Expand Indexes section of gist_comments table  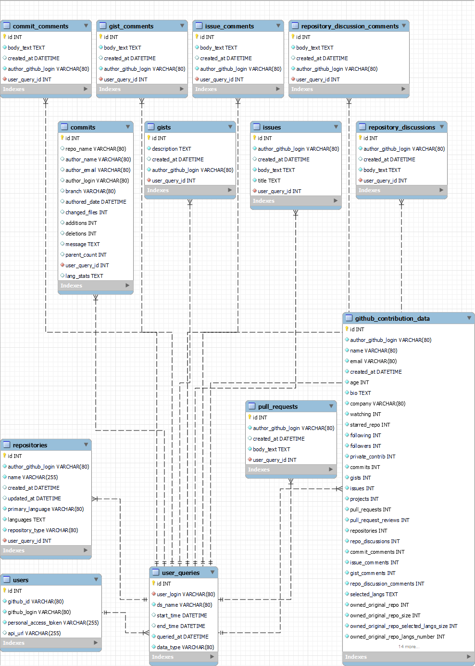tap(182, 89)
